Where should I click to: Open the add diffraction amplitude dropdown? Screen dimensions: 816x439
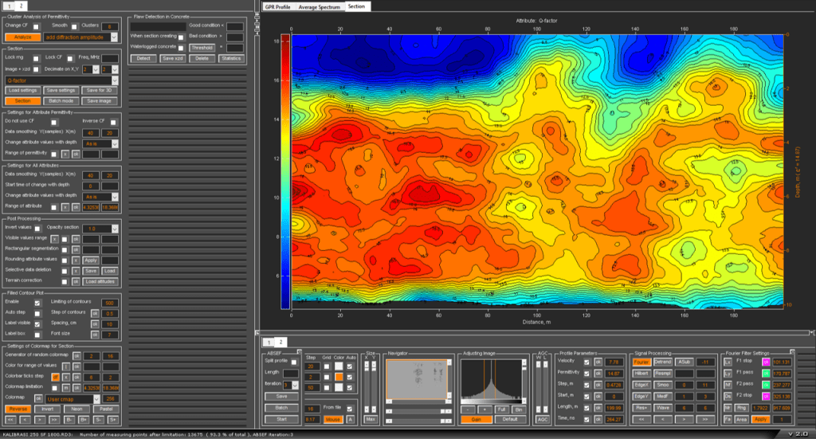coord(80,37)
